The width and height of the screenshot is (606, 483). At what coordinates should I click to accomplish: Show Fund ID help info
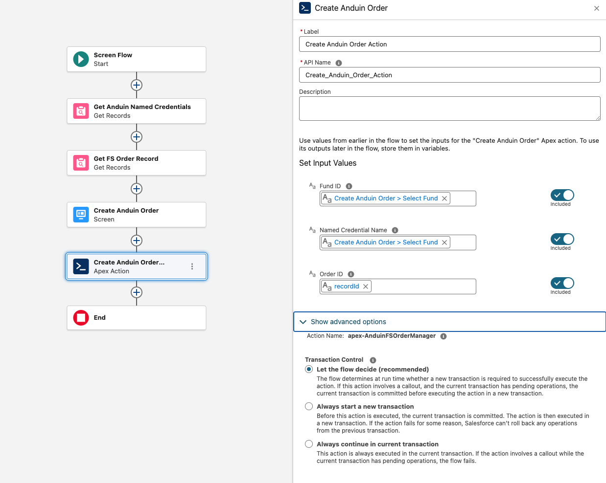click(x=349, y=186)
